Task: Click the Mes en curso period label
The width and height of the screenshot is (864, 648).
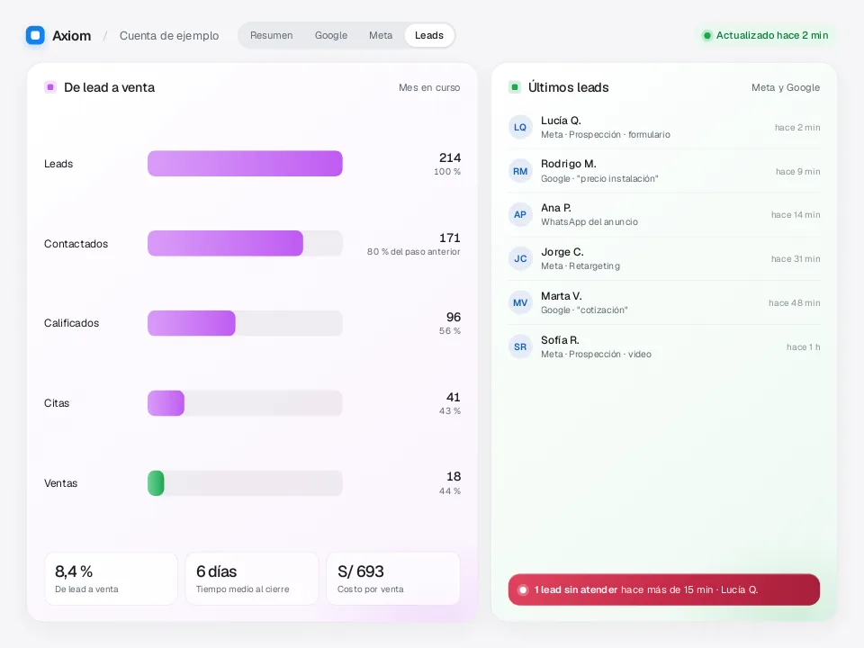Action: [x=429, y=87]
